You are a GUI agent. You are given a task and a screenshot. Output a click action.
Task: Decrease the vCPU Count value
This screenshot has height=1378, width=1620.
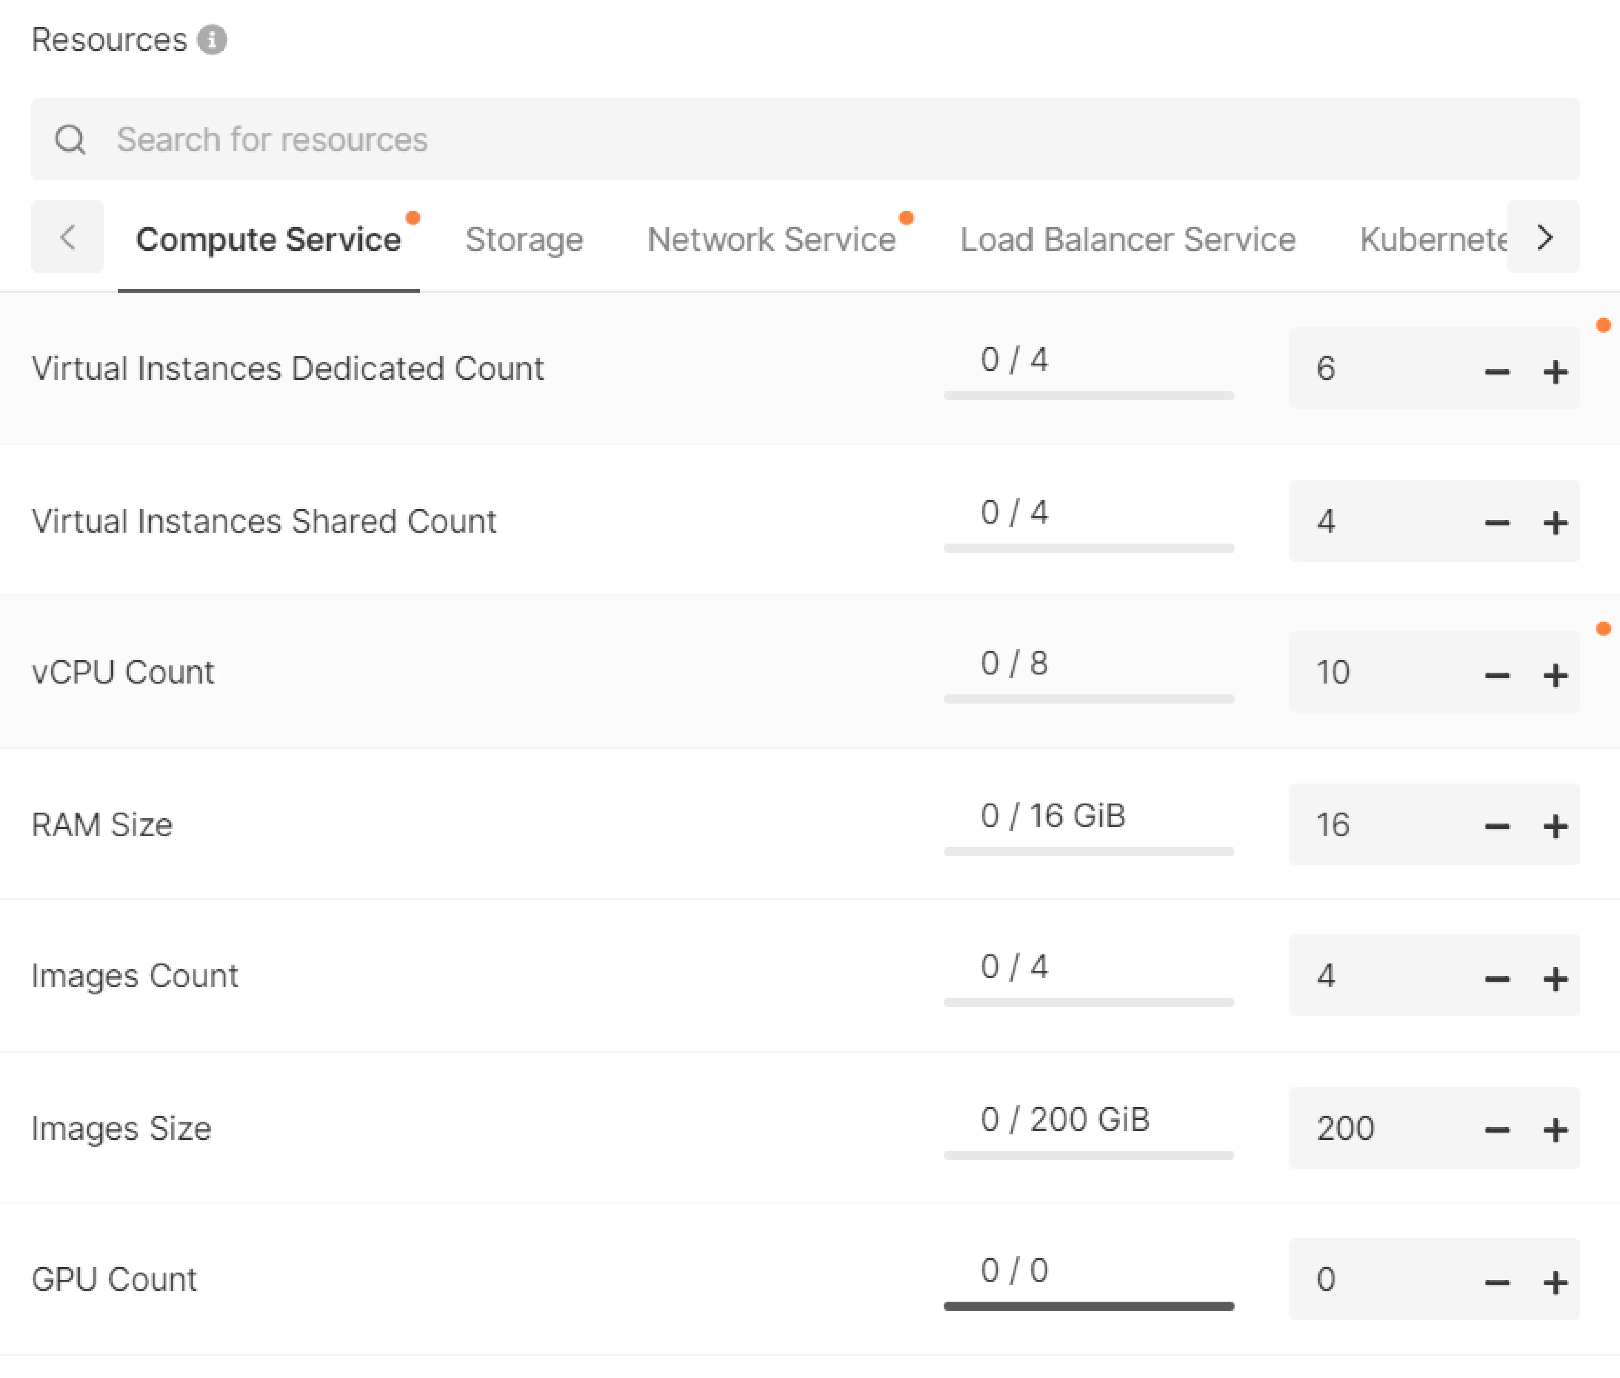[x=1496, y=675]
